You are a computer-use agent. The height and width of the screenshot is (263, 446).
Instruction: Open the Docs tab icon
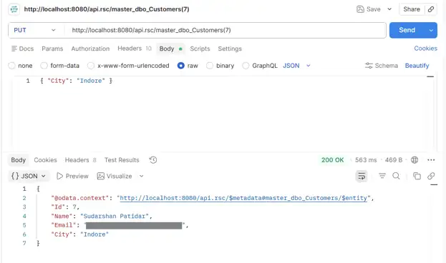(x=14, y=49)
